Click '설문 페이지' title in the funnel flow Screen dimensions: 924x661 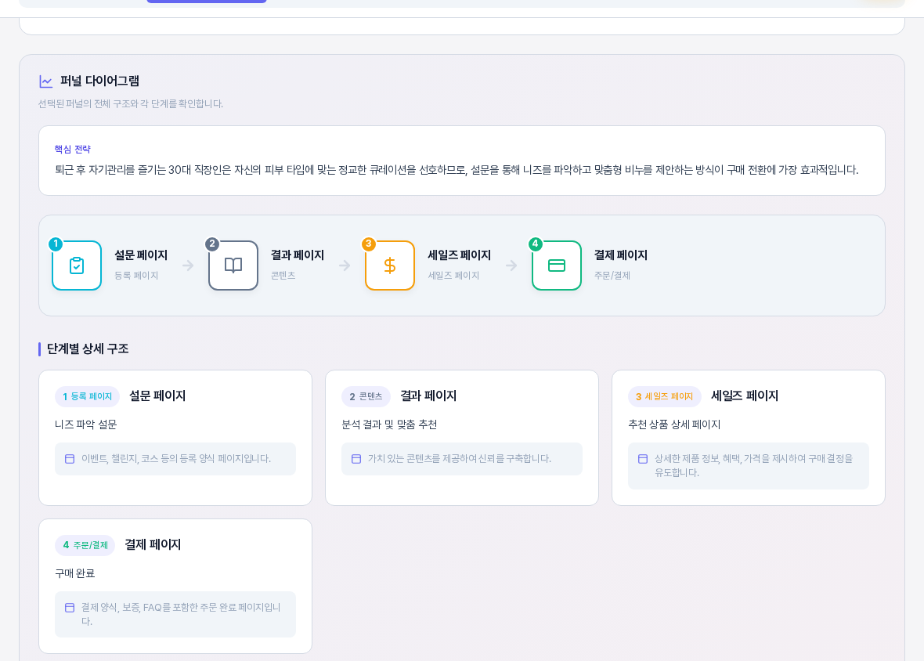tap(141, 255)
